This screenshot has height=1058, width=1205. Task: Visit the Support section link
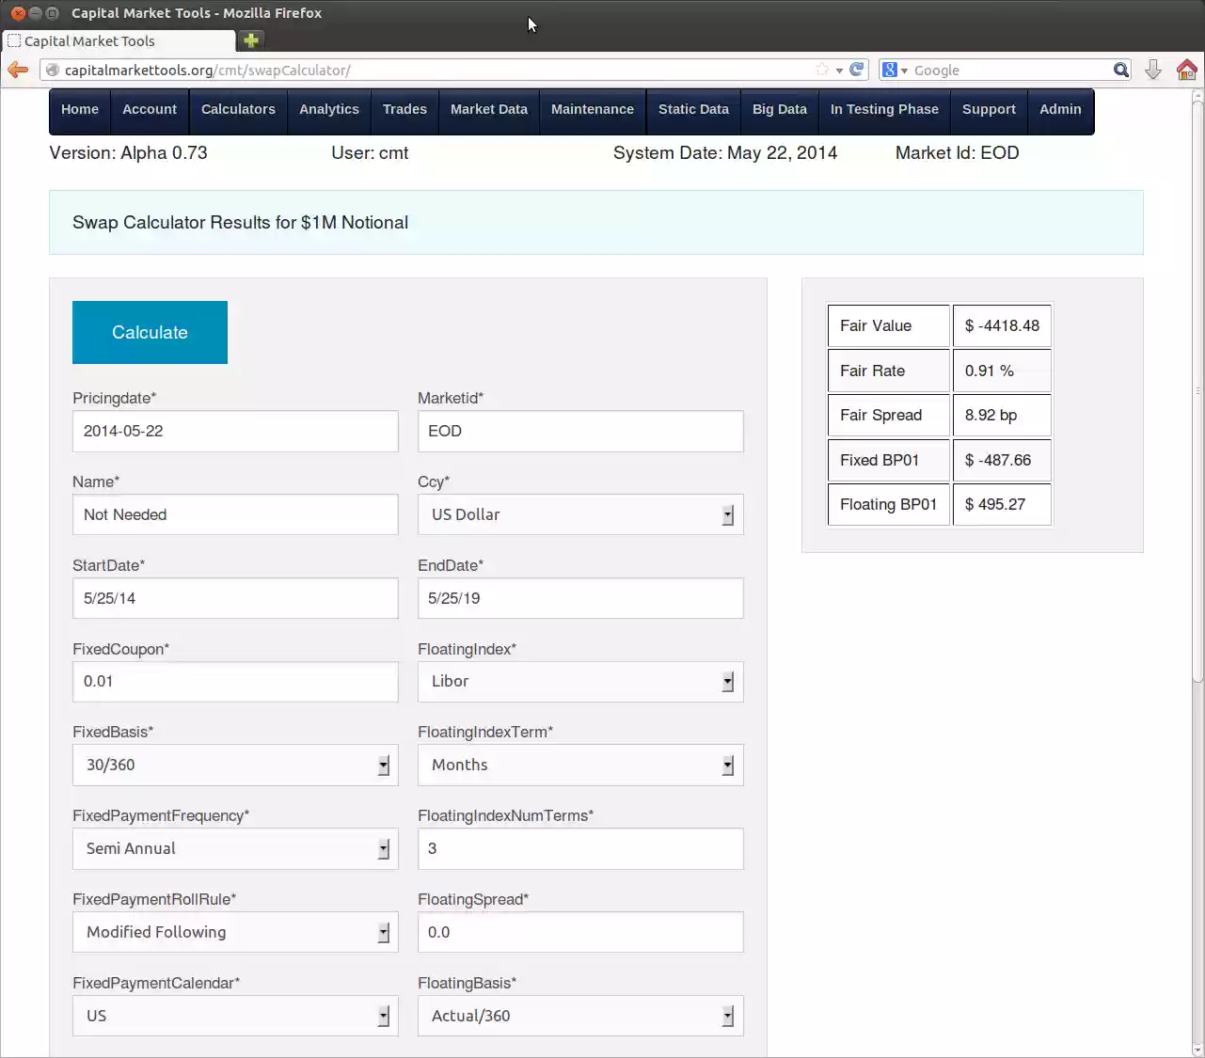coord(989,109)
